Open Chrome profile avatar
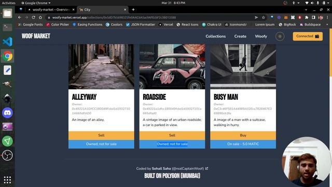 point(321,17)
